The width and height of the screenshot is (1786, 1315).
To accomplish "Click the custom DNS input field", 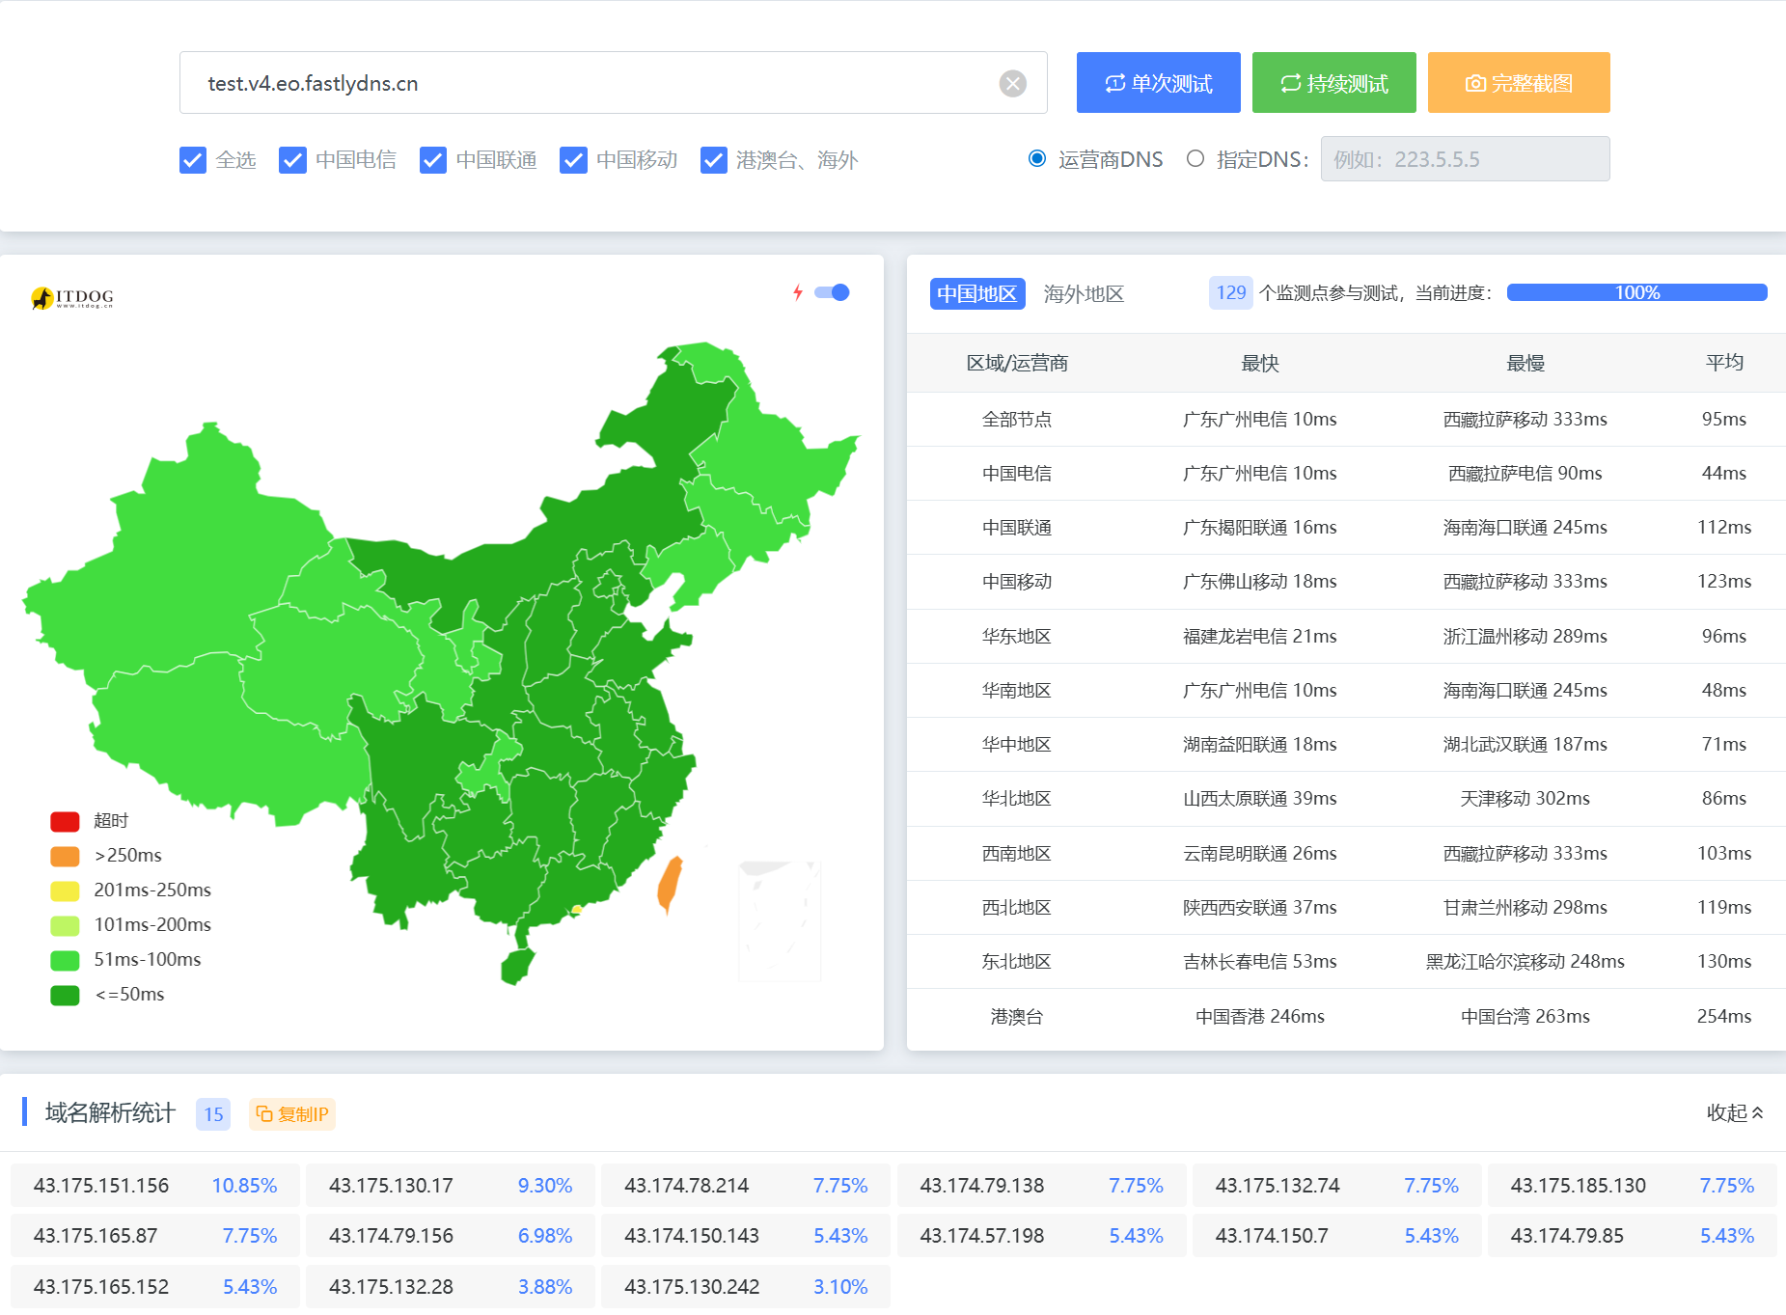I will click(x=1464, y=159).
